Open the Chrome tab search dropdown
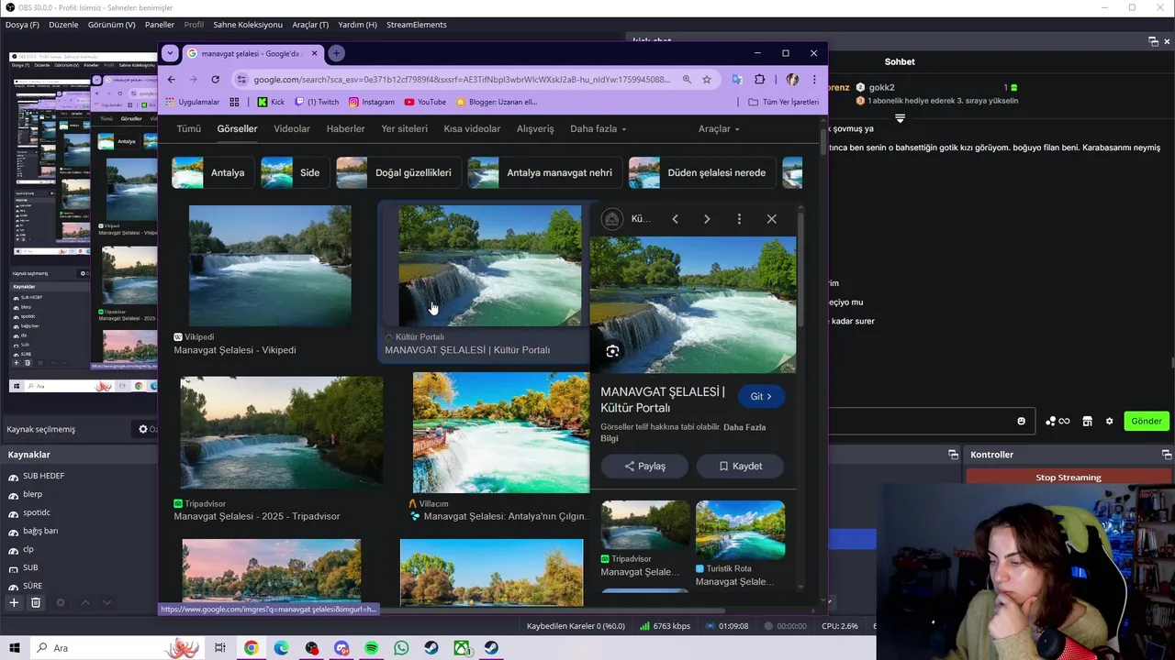The height and width of the screenshot is (660, 1175). (x=170, y=53)
